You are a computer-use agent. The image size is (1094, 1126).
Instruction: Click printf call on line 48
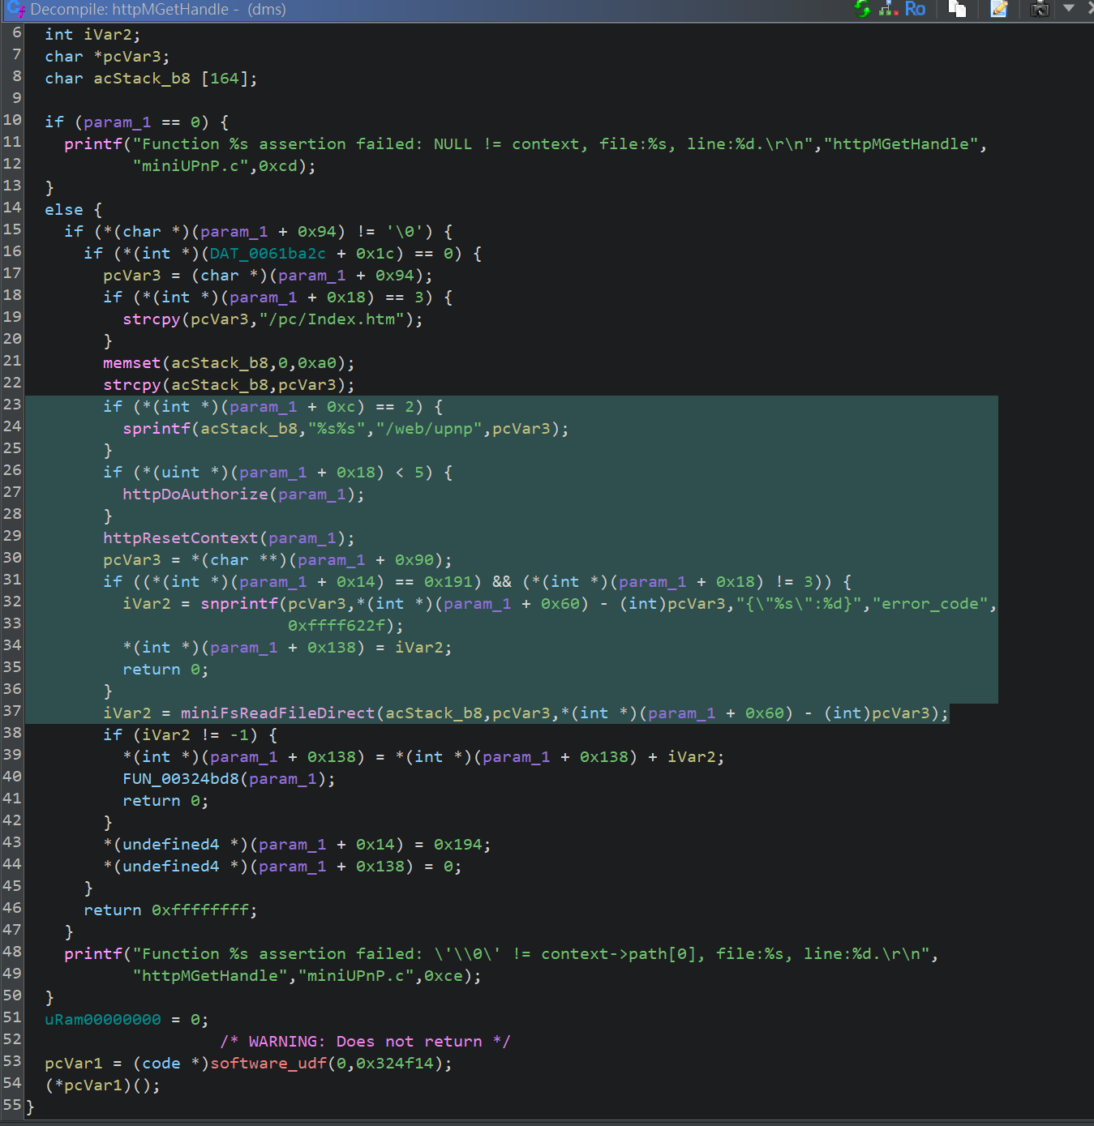93,954
